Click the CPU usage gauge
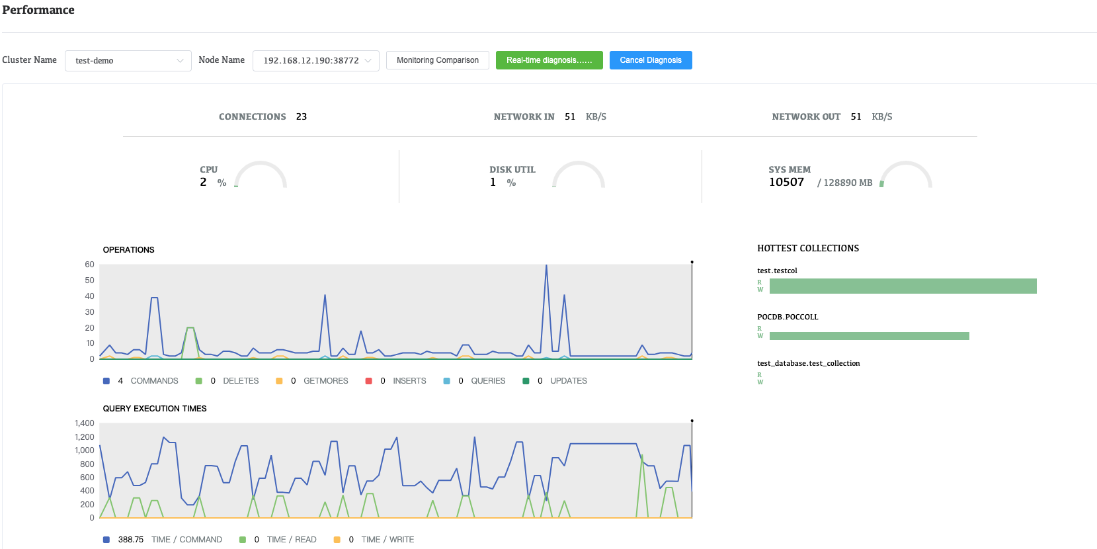 (x=261, y=175)
